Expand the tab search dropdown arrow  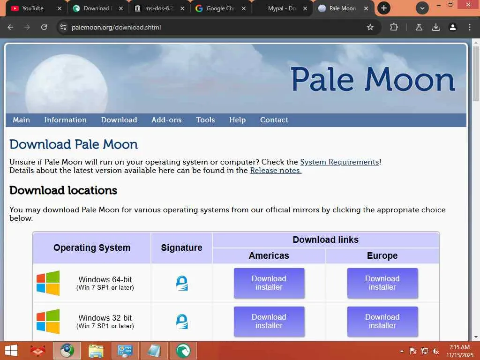click(422, 8)
